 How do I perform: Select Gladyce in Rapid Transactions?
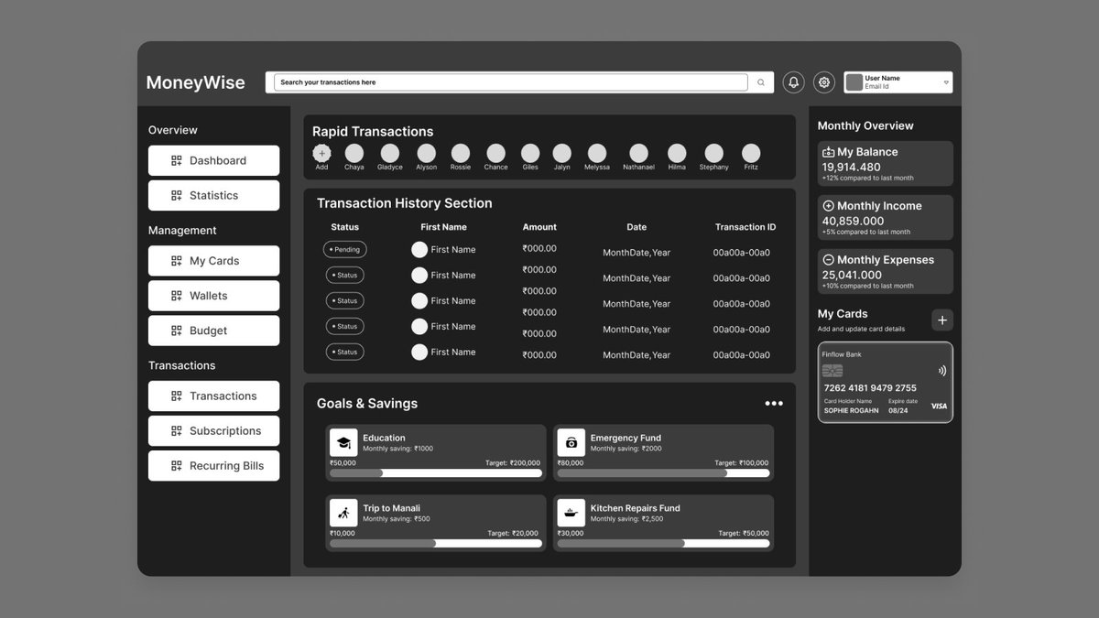pos(390,153)
